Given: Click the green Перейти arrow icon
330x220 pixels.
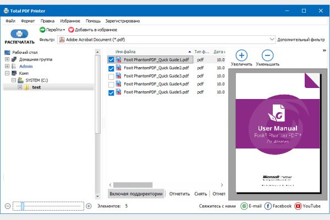Looking at the screenshot, I should (x=42, y=30).
